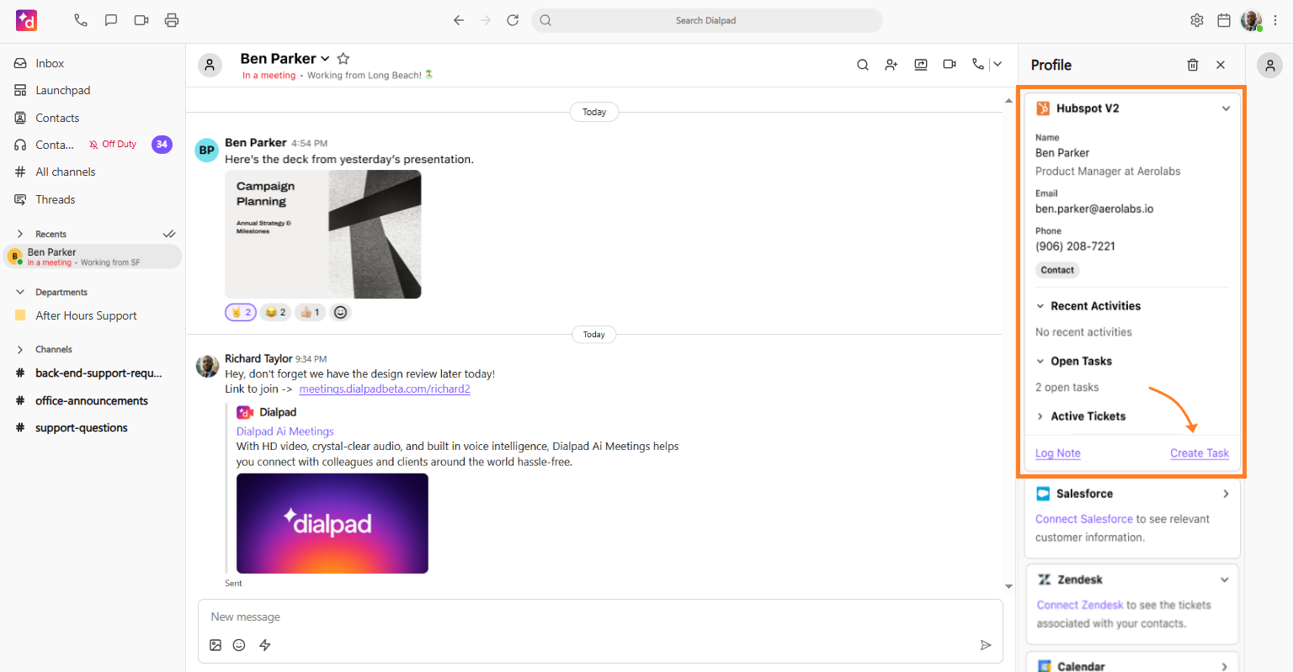Open settings gear icon
The image size is (1293, 672).
coord(1197,20)
